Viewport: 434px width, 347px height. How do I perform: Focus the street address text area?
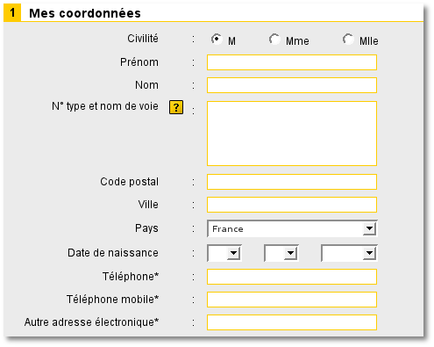(x=292, y=134)
